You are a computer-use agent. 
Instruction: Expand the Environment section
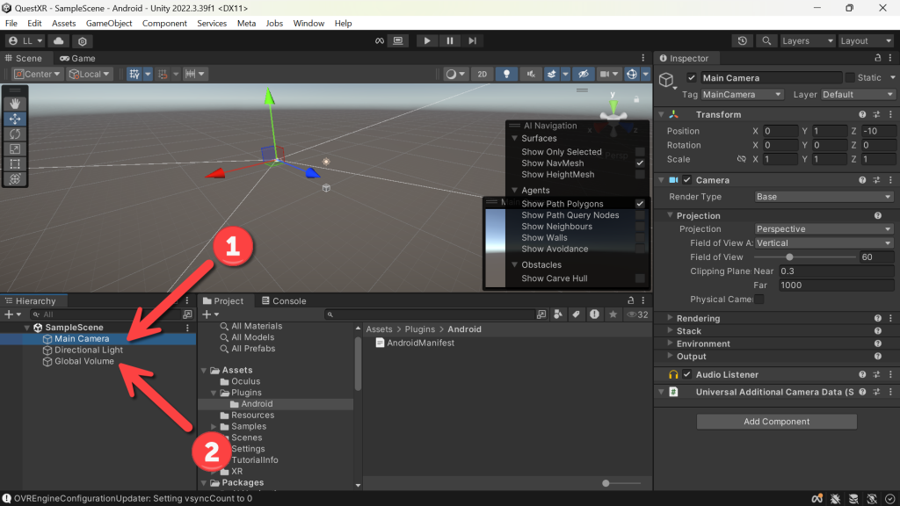(x=670, y=343)
